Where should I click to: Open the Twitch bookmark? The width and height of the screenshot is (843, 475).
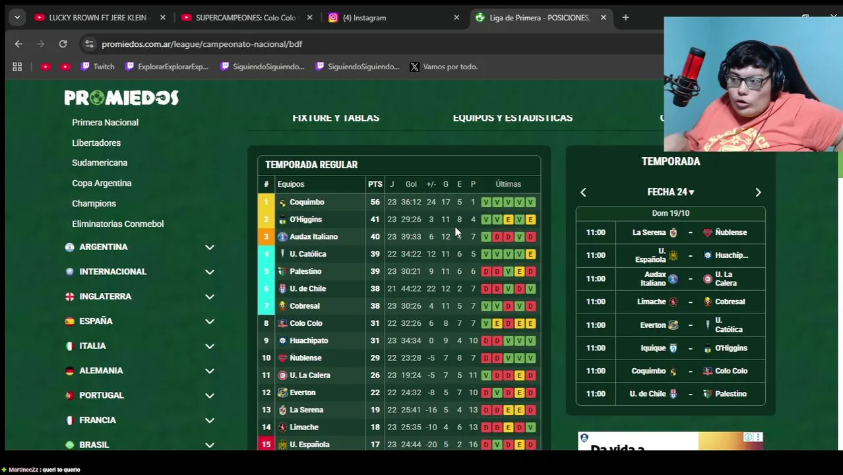(98, 67)
